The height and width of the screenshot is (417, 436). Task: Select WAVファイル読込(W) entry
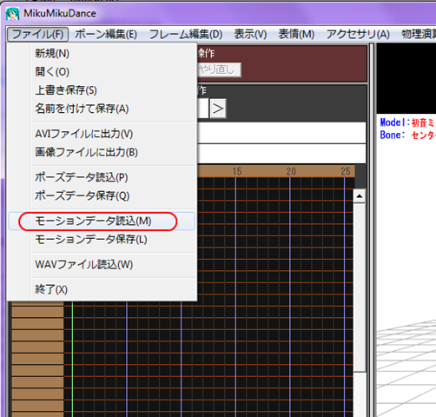[x=102, y=265]
